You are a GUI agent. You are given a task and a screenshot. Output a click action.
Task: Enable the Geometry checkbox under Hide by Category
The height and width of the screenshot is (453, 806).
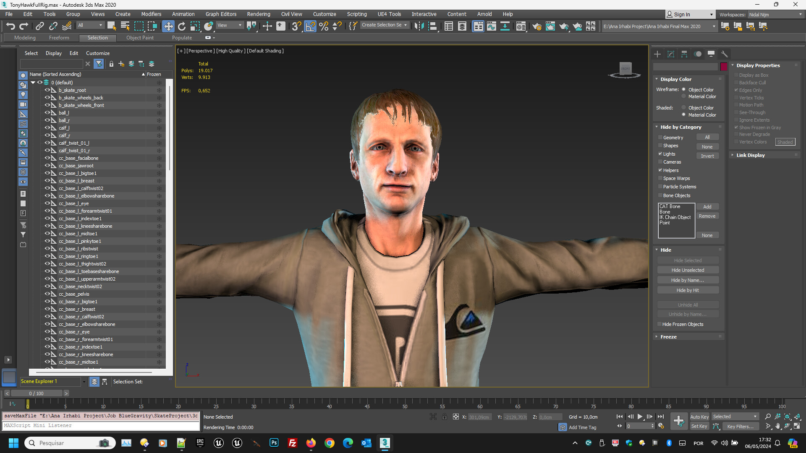coord(660,138)
